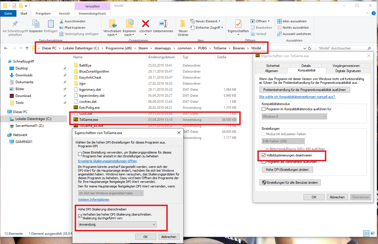378x244 pixels.
Task: Switch to the Allgemein tab
Action: (x=271, y=71)
